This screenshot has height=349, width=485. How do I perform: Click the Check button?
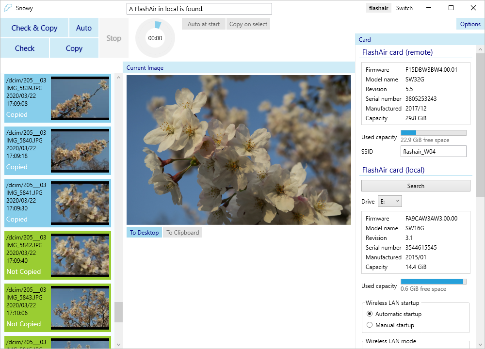point(25,48)
